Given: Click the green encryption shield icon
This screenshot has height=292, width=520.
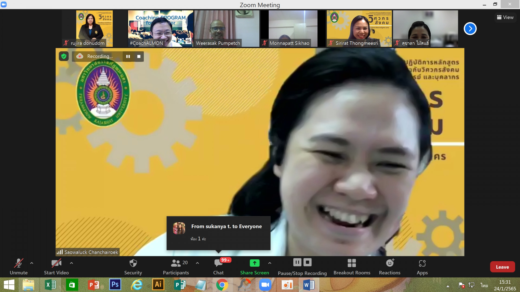Looking at the screenshot, I should coord(64,56).
